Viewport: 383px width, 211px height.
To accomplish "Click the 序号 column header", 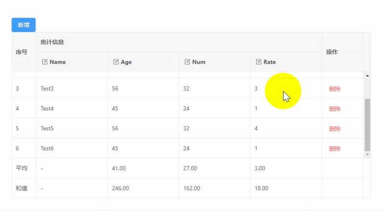I will coord(22,52).
